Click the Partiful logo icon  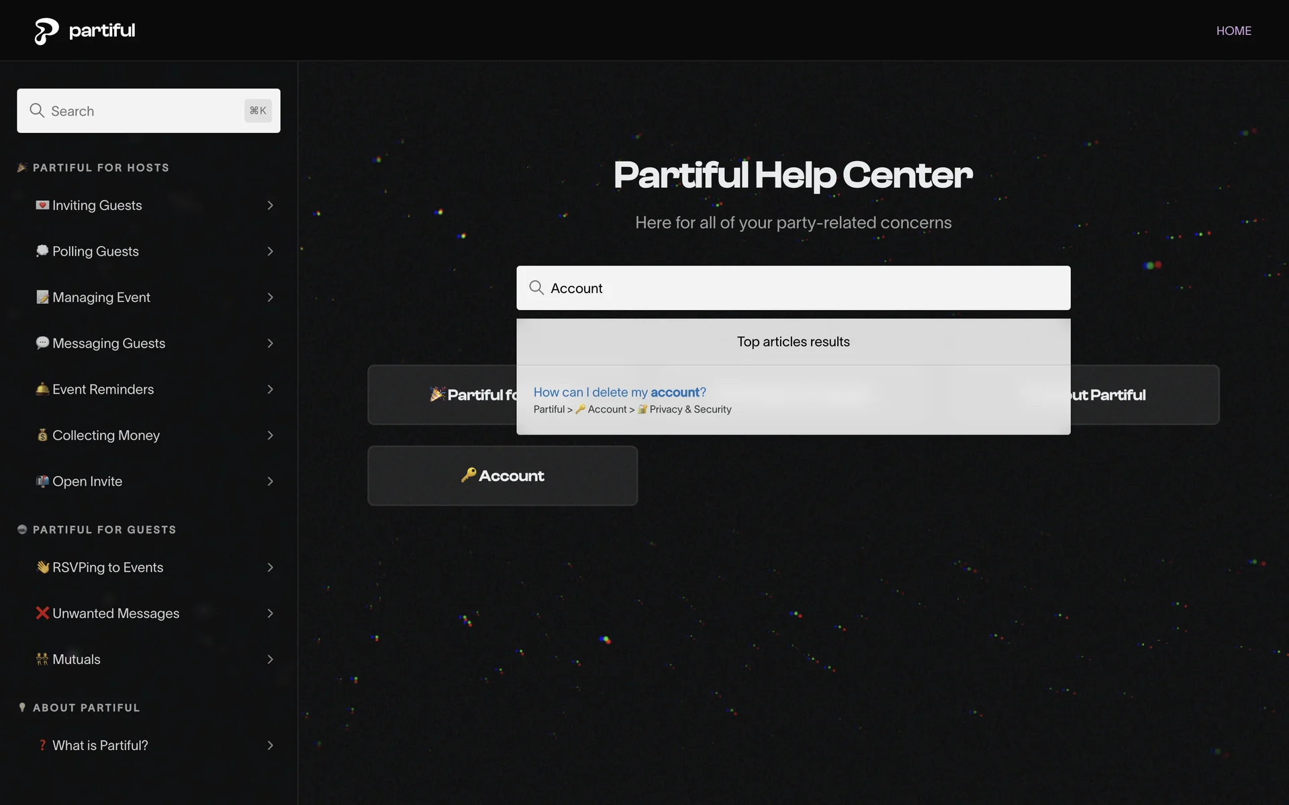tap(46, 31)
